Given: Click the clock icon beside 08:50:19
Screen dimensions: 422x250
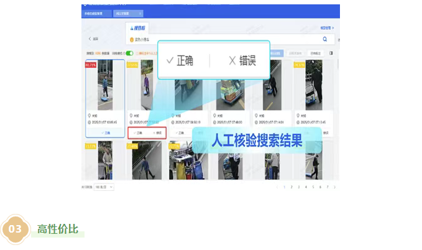Looking at the screenshot, I should 173,122.
